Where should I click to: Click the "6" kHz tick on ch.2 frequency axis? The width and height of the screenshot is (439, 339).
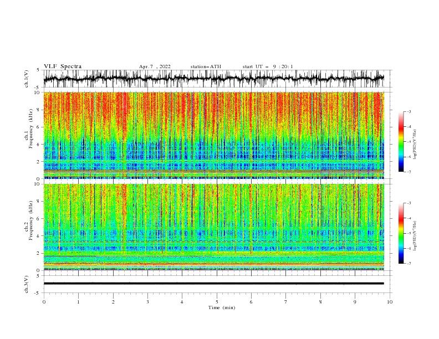tap(39, 219)
